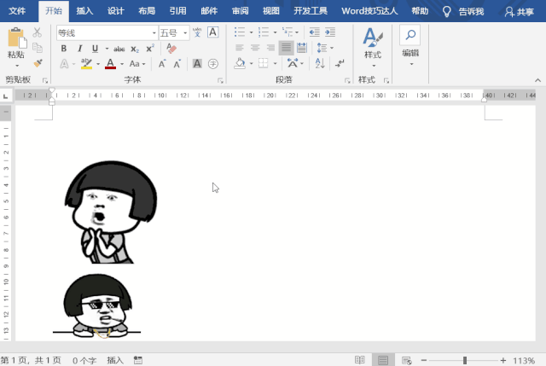This screenshot has width=546, height=366.
Task: Select the top cartoon girl image
Action: (x=111, y=212)
